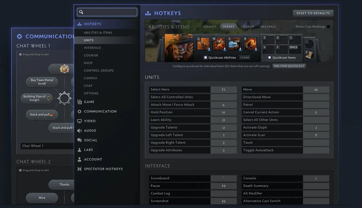Select the item slot bound to X
Screen dimensions: 362x208
(281, 40)
